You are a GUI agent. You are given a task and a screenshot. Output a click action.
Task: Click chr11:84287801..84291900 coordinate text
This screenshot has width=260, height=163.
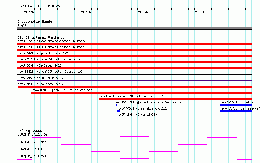pyautogui.click(x=39, y=6)
